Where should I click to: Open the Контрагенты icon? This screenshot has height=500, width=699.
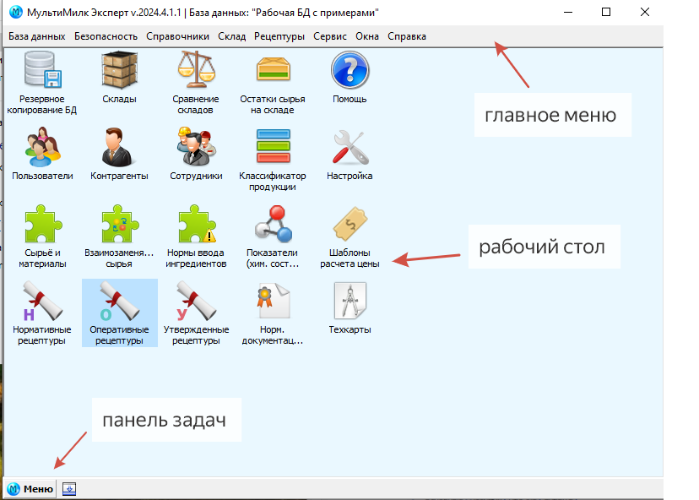119,147
